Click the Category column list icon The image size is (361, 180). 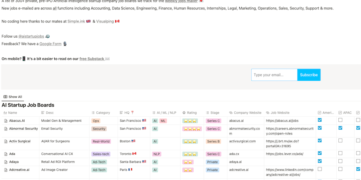(93, 113)
